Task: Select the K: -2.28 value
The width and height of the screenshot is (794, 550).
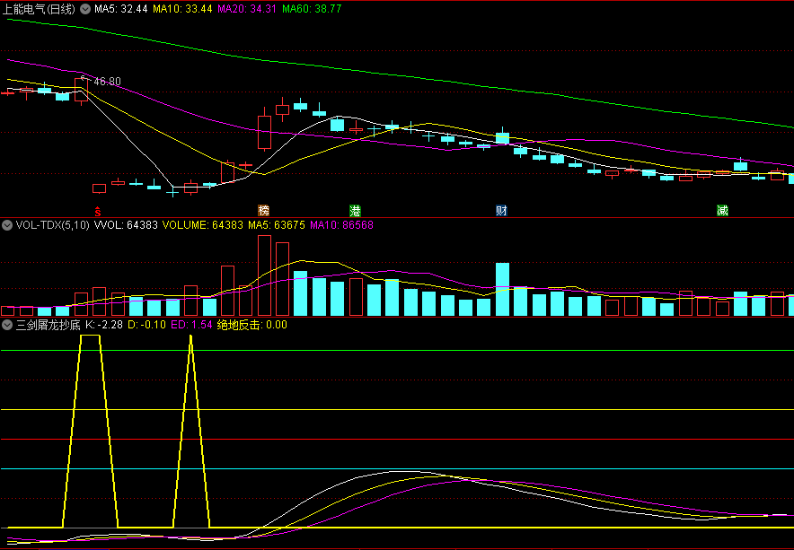Action: [104, 325]
